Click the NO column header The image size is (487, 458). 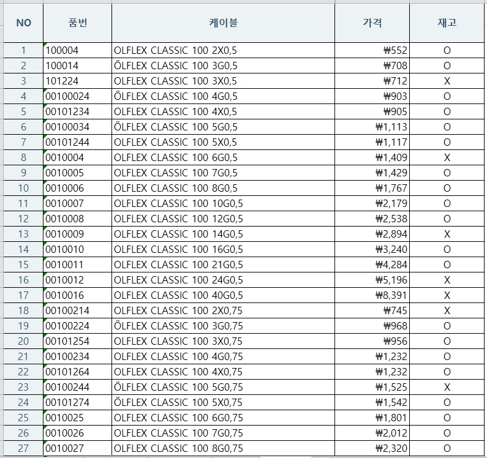23,23
